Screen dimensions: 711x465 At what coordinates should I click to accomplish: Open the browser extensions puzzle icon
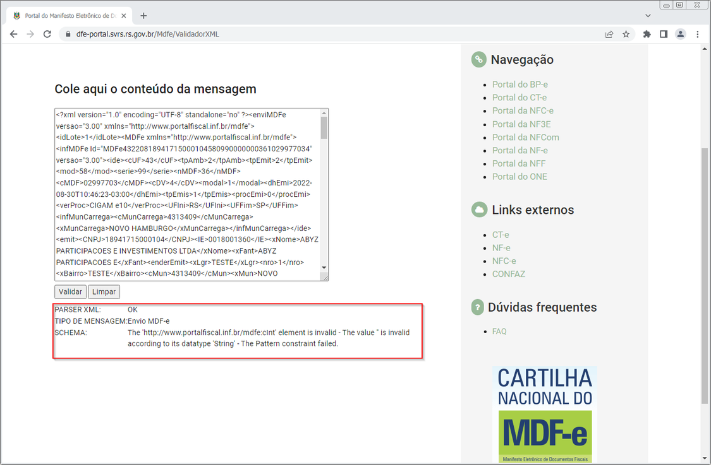647,34
